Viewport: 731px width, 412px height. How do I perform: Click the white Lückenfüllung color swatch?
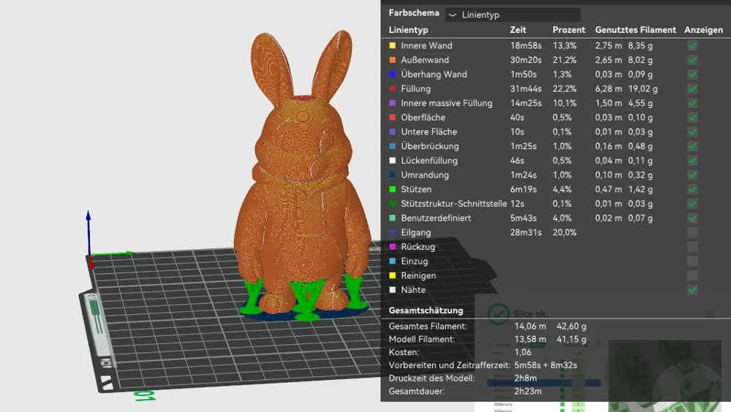393,161
